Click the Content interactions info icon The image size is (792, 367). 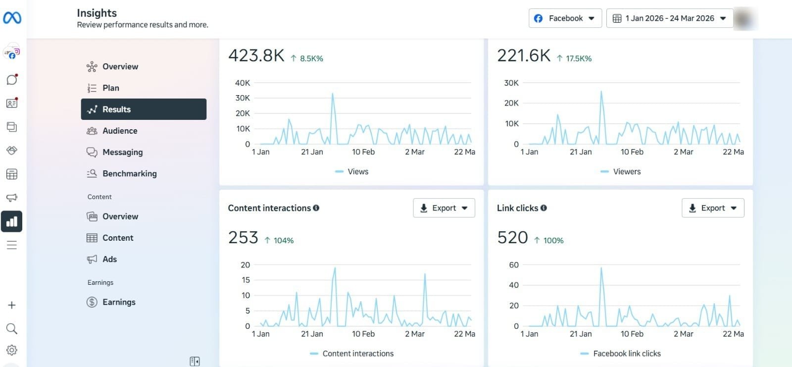click(x=316, y=208)
